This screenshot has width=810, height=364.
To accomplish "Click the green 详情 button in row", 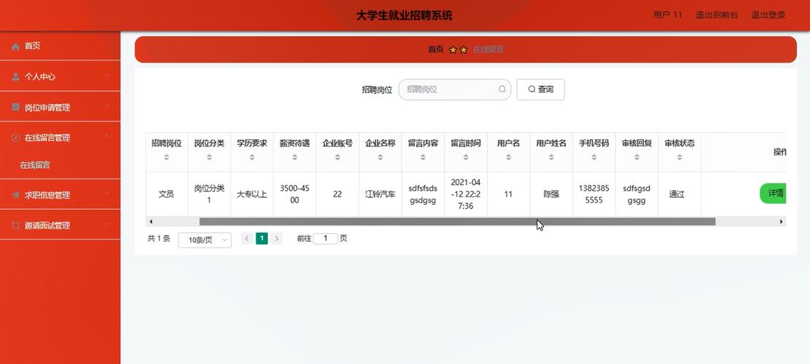I will click(773, 194).
